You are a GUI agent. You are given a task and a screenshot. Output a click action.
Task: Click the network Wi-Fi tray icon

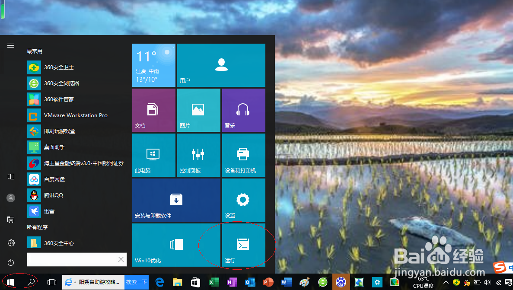click(498, 283)
